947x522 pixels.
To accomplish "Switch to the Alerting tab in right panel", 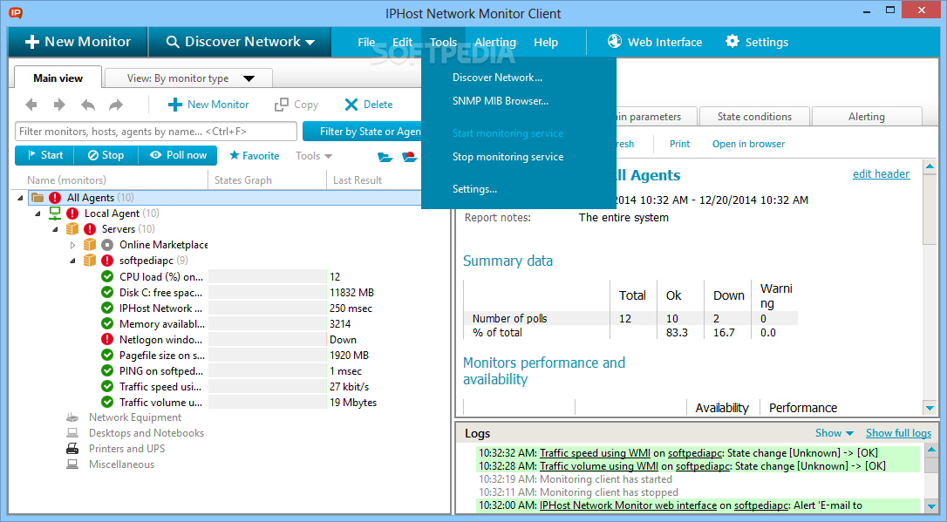I will tap(866, 117).
